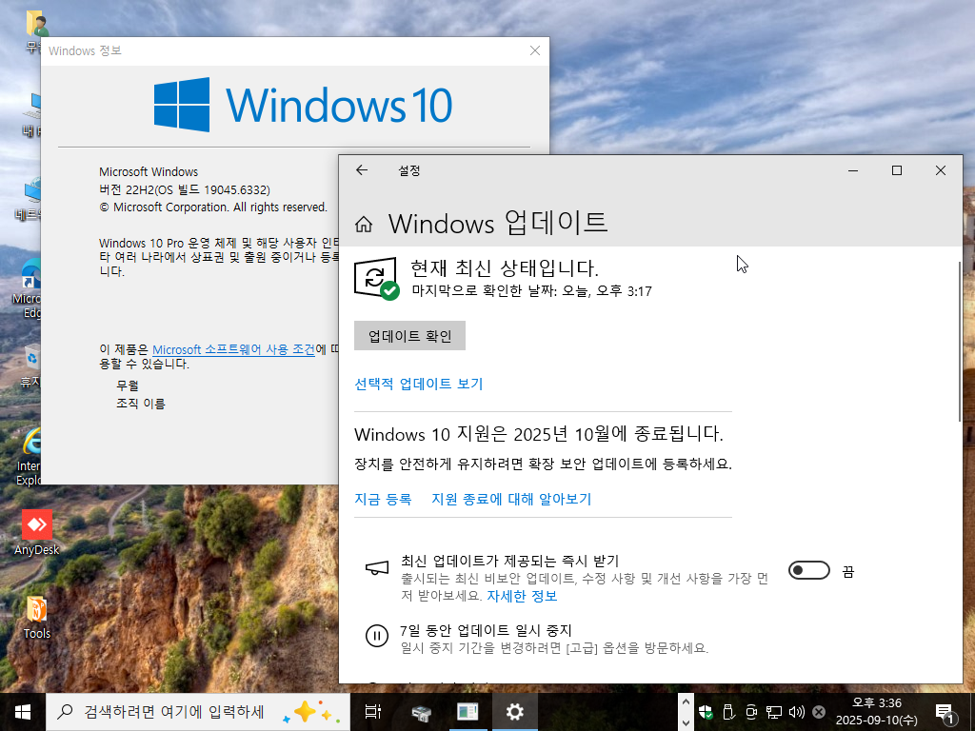Click the 지금 등록 link
This screenshot has width=975, height=731.
(383, 499)
